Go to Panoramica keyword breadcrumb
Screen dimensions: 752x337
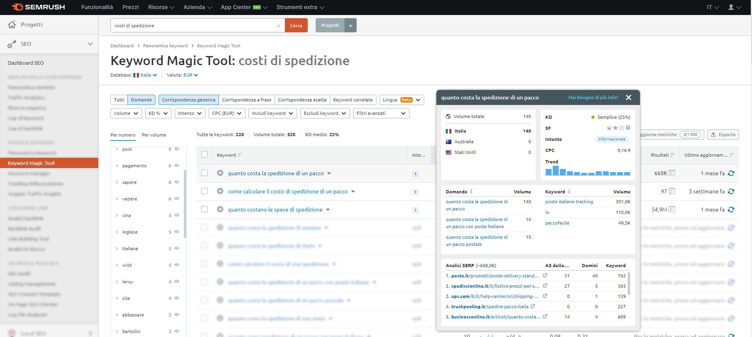[x=165, y=46]
